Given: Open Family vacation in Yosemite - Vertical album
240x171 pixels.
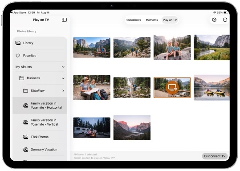Looking at the screenshot, I should [x=40, y=122].
